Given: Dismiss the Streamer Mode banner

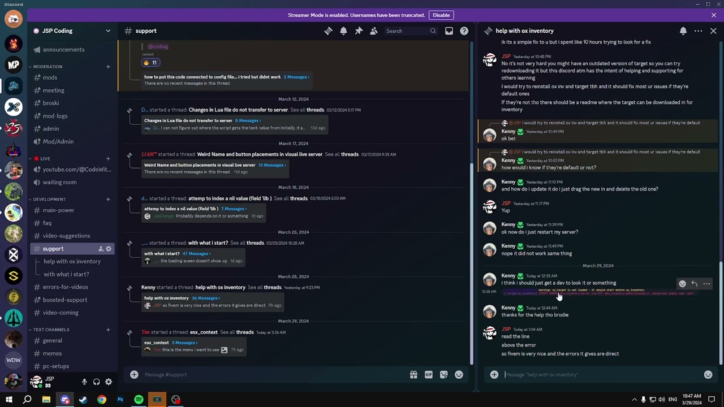Looking at the screenshot, I should point(714,15).
